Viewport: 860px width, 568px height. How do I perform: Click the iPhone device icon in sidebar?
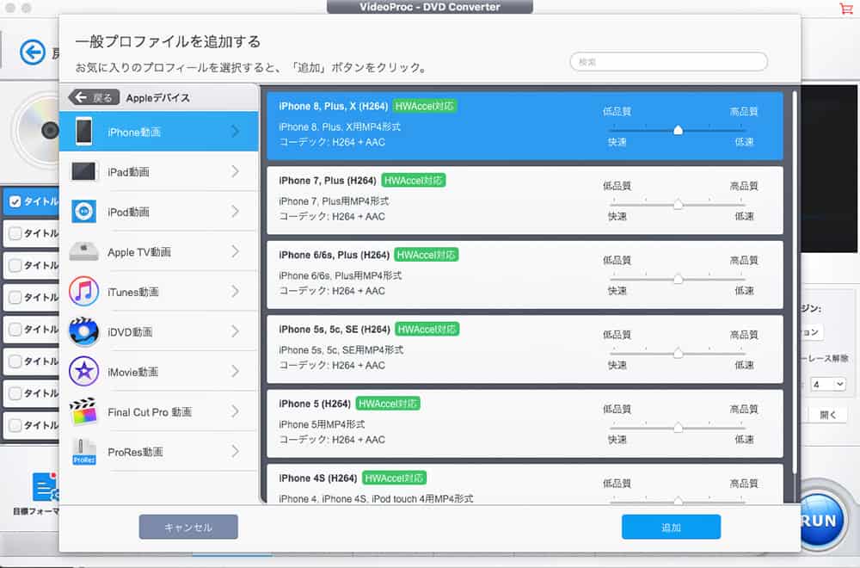click(84, 132)
